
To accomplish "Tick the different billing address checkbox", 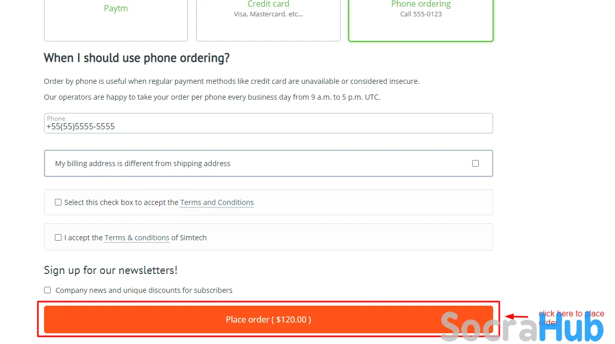I will click(x=475, y=164).
